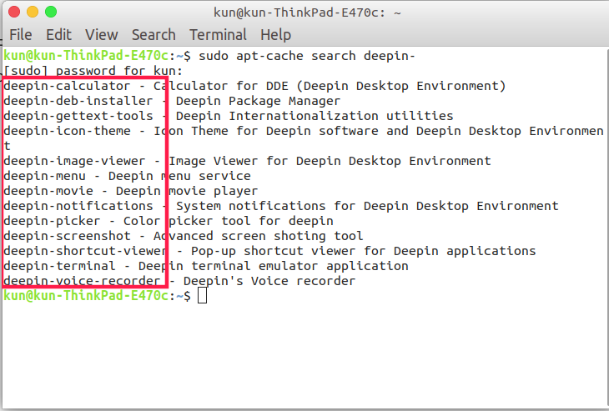Click the deepin-voice-recorder package name
This screenshot has width=609, height=411.
[x=82, y=281]
